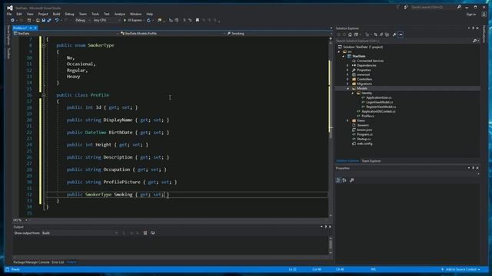
Task: Expand the Controllers folder
Action: click(347, 79)
